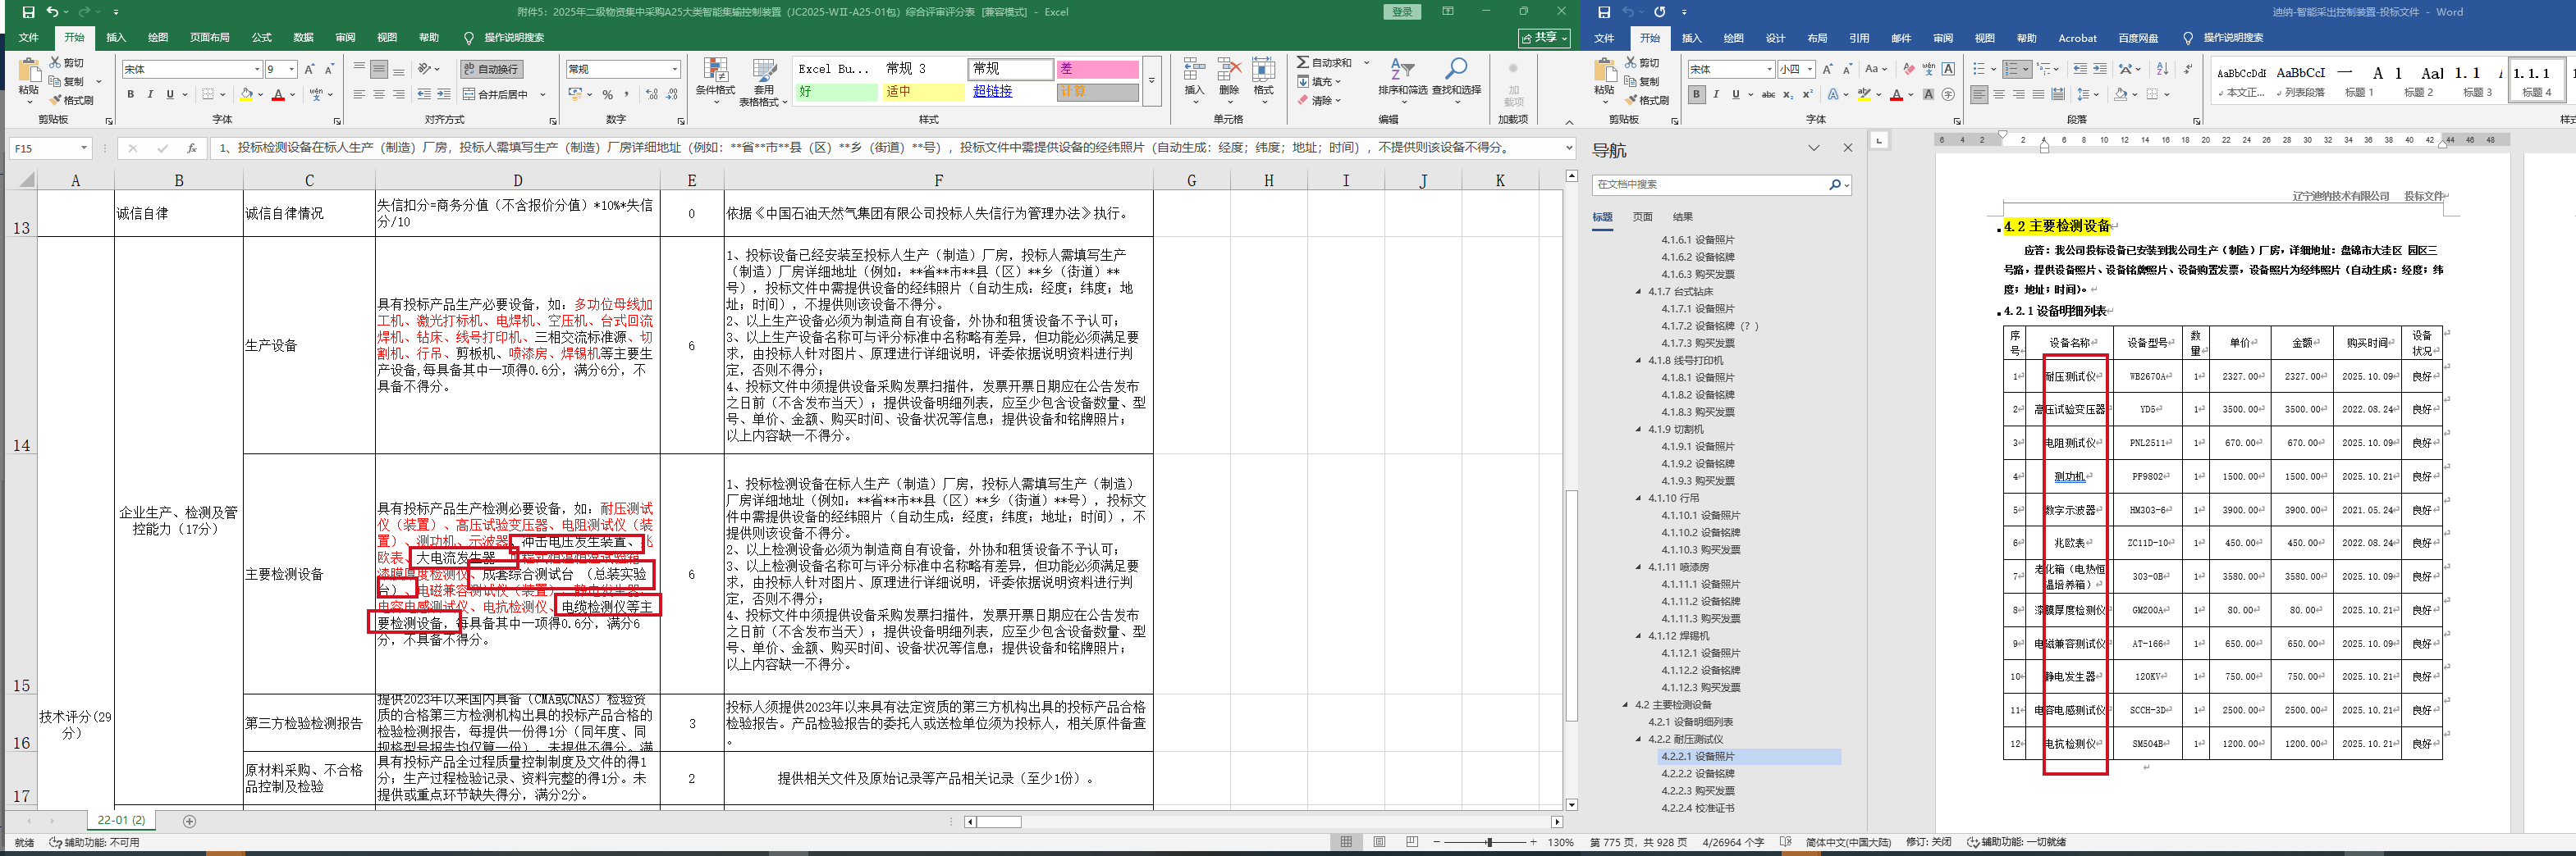Screen dimensions: 2576x856
Task: Click Word's superscript x² icon
Action: point(1807,95)
